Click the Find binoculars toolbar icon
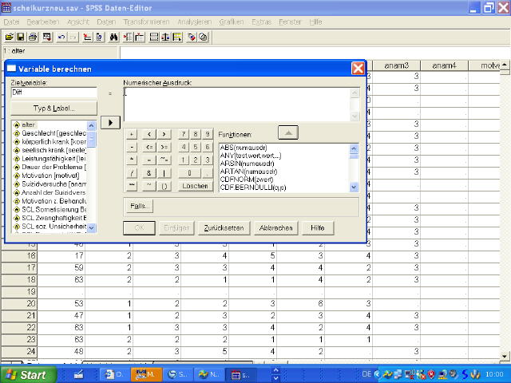Screen dimensions: 511x383 click(114, 37)
